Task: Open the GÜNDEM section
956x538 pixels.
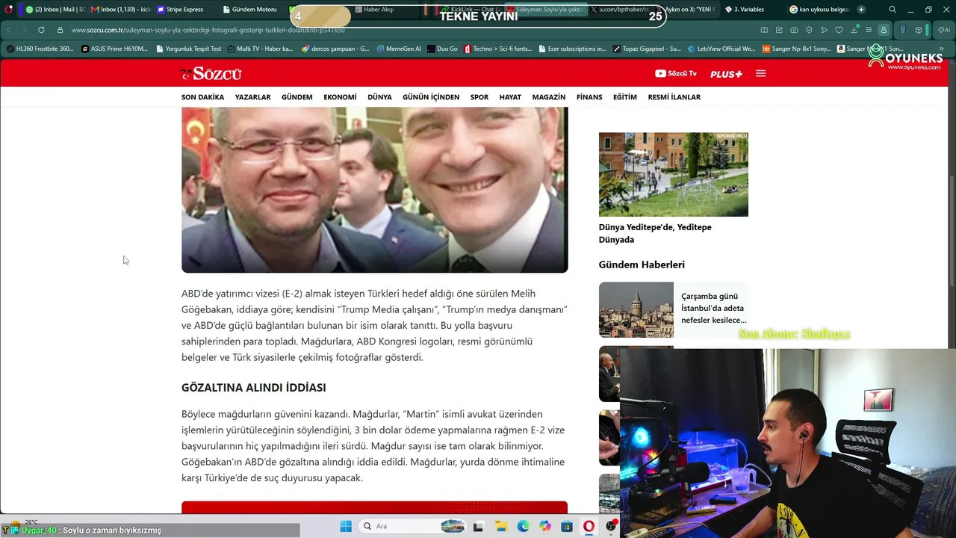Action: click(x=297, y=97)
